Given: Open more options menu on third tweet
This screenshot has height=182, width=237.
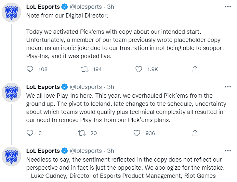Looking at the screenshot, I should (228, 151).
